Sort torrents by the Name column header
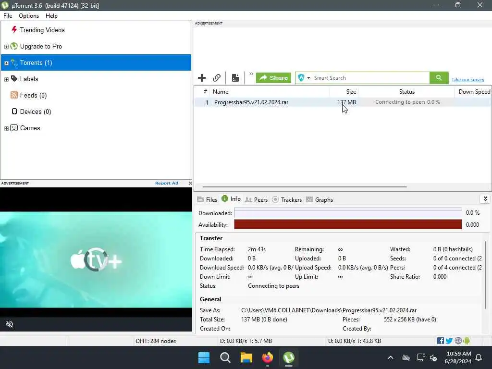The height and width of the screenshot is (369, 492). [x=270, y=92]
